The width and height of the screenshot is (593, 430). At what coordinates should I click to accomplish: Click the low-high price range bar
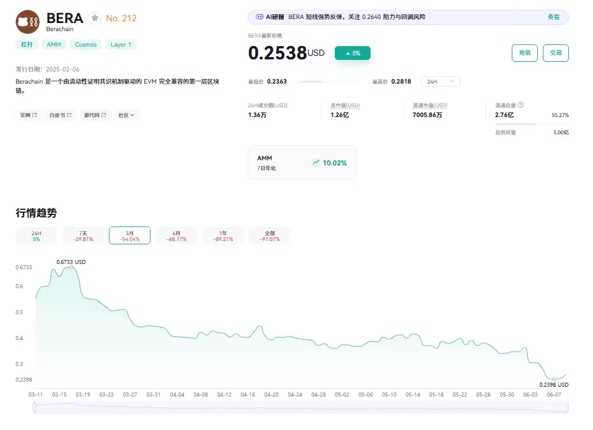[329, 81]
